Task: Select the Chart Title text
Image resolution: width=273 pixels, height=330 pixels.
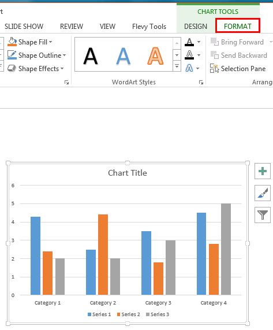Action: [x=128, y=173]
